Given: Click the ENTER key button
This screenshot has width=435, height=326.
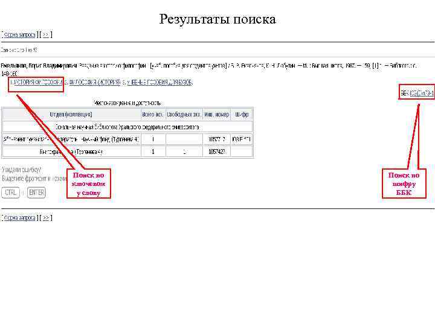Looking at the screenshot, I should point(36,193).
